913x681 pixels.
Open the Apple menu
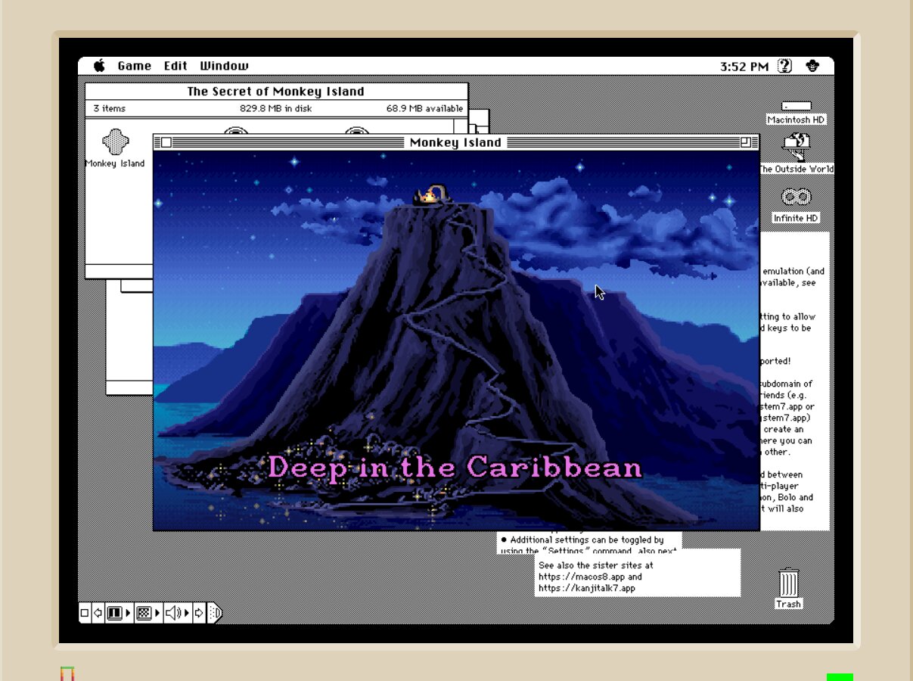pos(99,66)
